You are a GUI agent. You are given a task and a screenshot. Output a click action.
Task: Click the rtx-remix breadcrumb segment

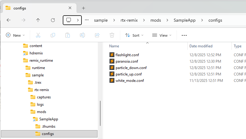(129, 20)
